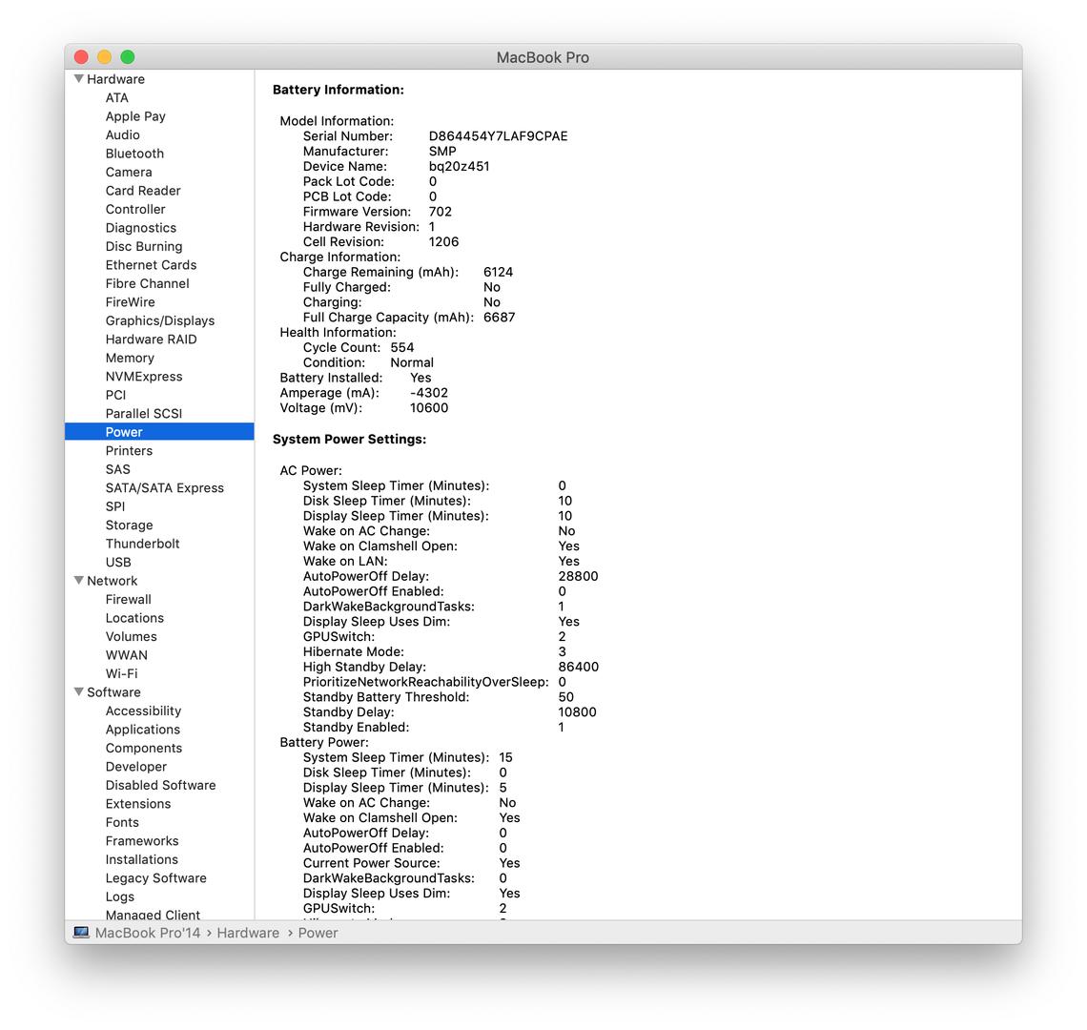This screenshot has width=1087, height=1030.
Task: Open Apple Pay hardware entry
Action: [x=135, y=116]
